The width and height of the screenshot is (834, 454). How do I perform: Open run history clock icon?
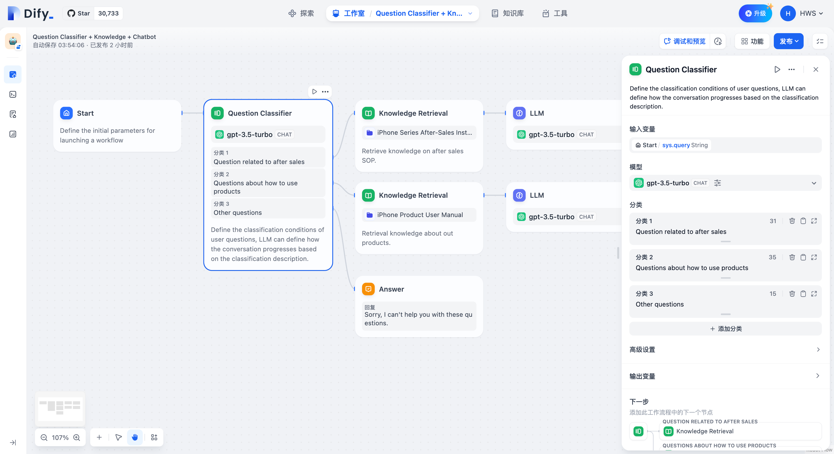pos(718,41)
